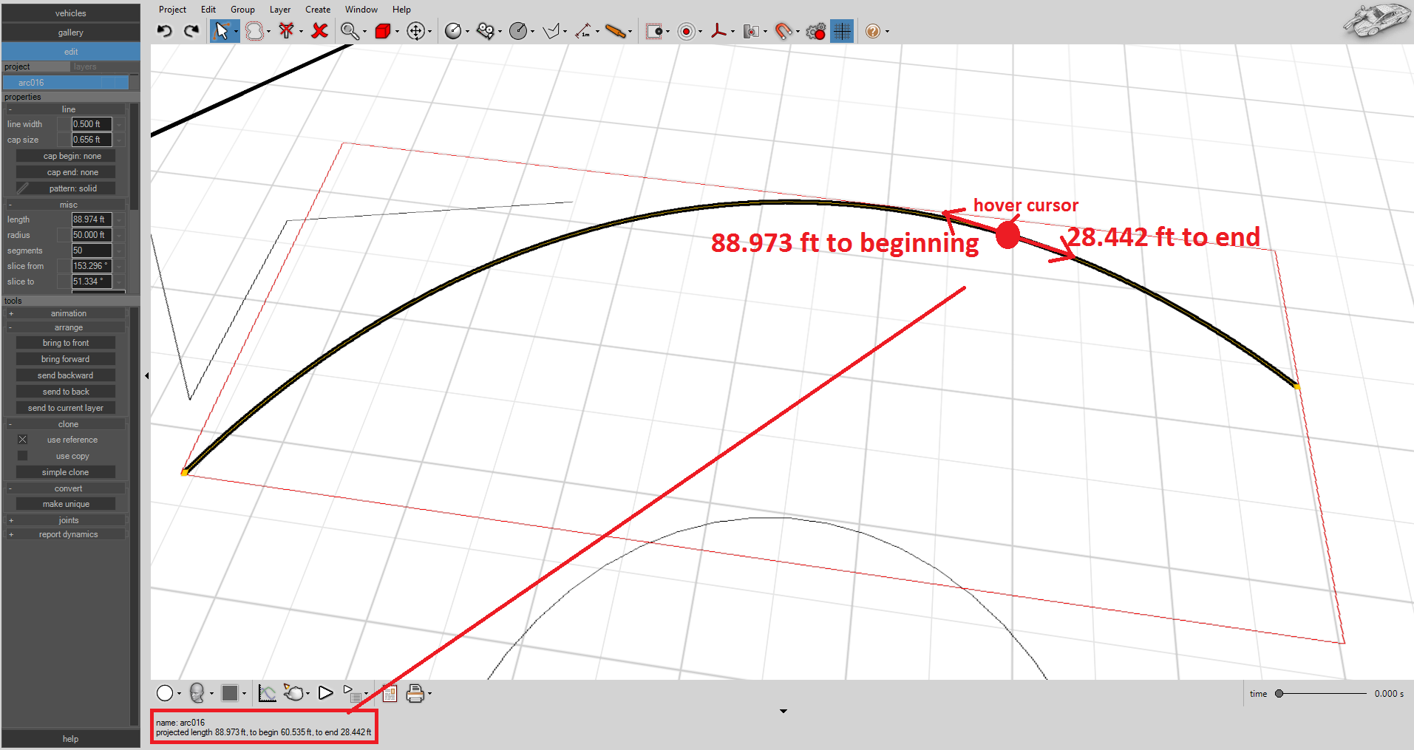This screenshot has height=750, width=1414.
Task: Toggle the blue grid display icon
Action: click(x=842, y=31)
